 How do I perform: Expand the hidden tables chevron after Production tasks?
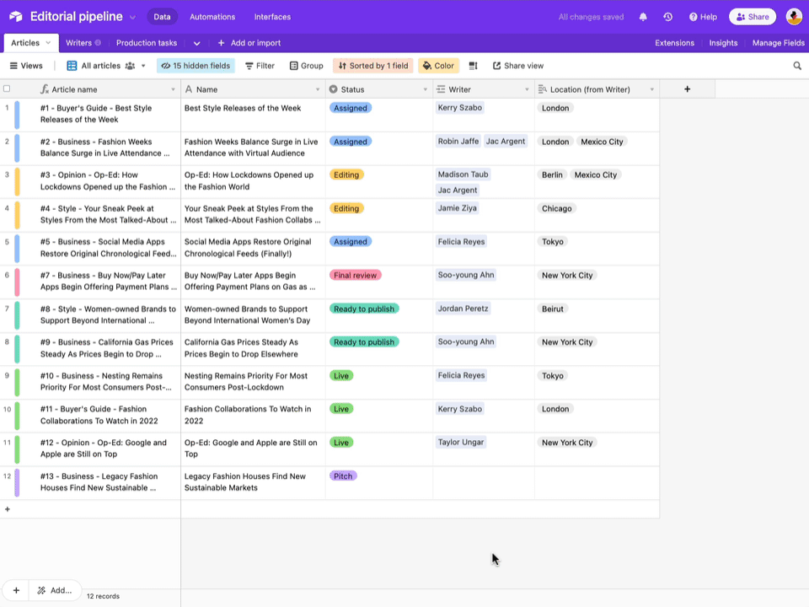point(196,43)
